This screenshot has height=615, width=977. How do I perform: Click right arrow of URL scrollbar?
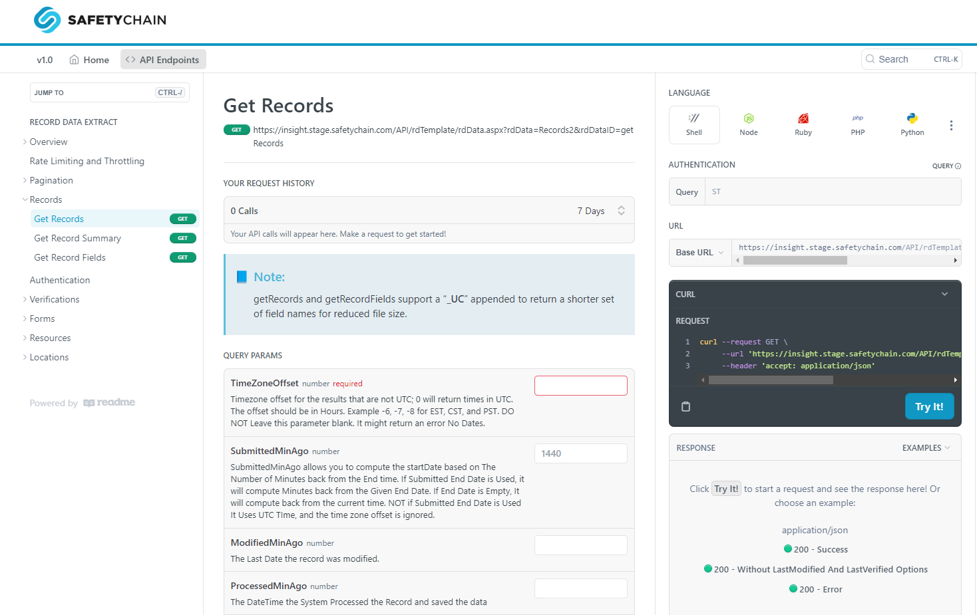pyautogui.click(x=956, y=261)
